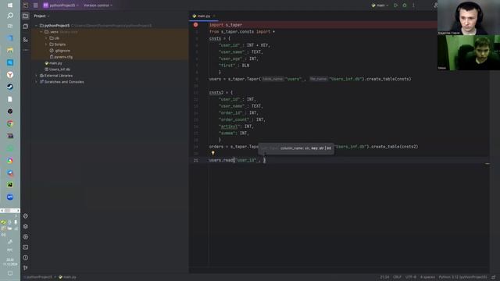Open the Problems tool window

point(26,258)
